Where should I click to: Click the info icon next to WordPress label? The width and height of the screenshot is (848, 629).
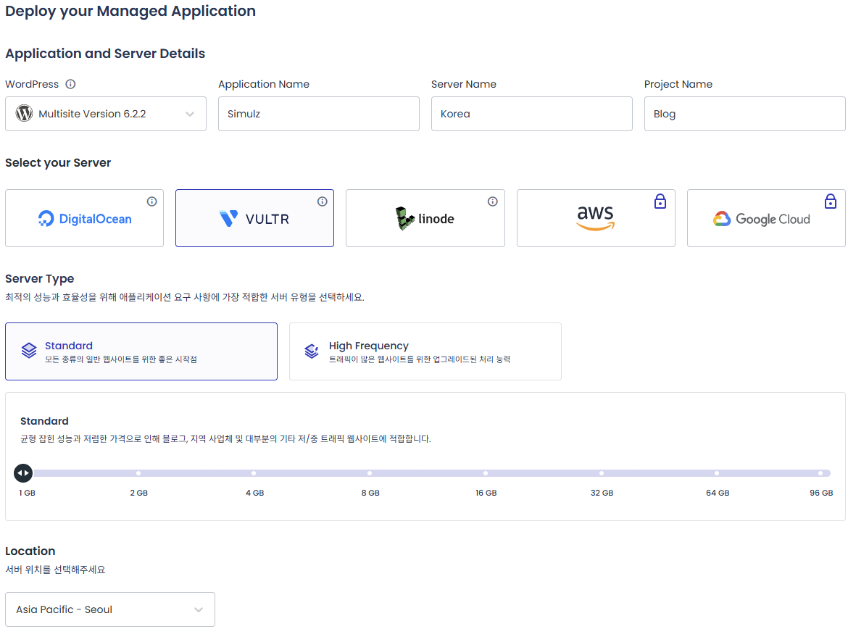(x=70, y=84)
